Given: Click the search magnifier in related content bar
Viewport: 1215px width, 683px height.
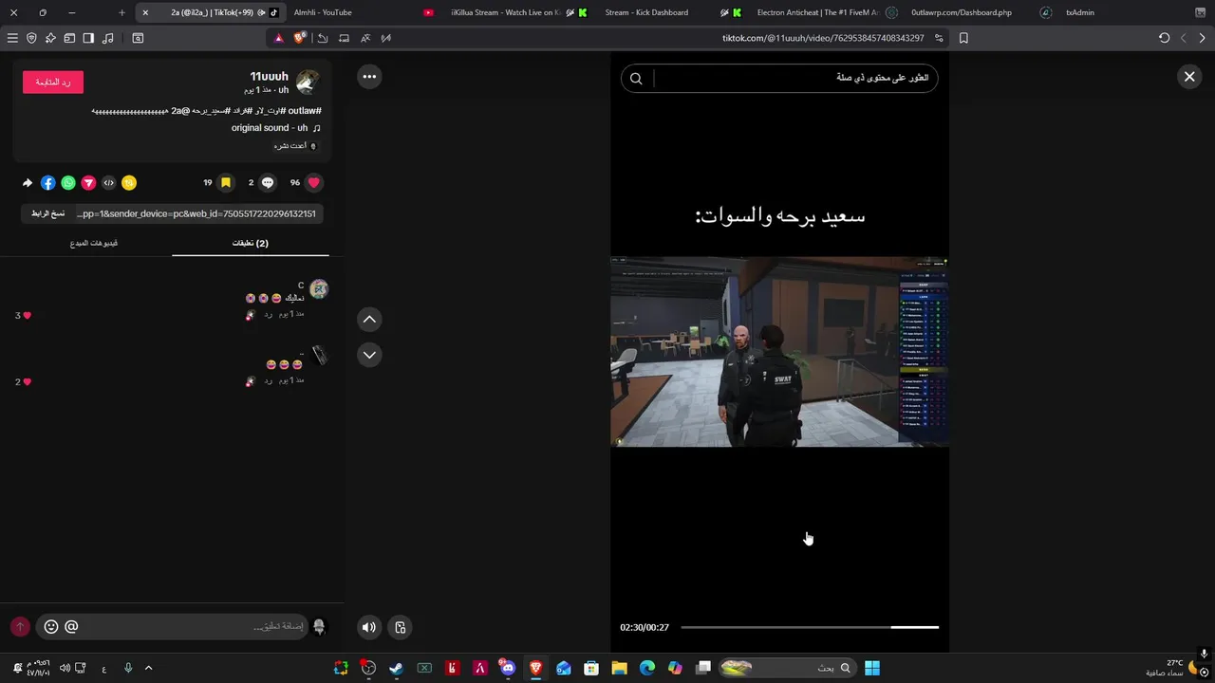Looking at the screenshot, I should 636,79.
